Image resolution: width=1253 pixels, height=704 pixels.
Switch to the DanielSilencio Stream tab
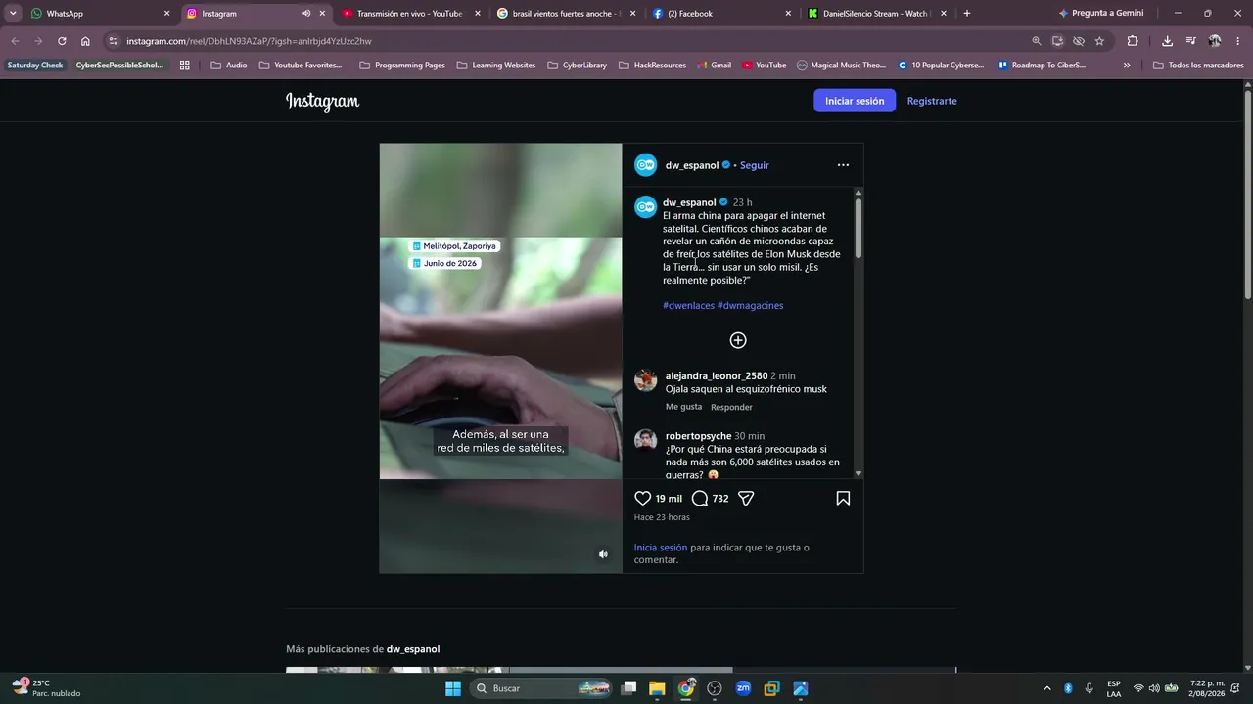click(x=877, y=14)
